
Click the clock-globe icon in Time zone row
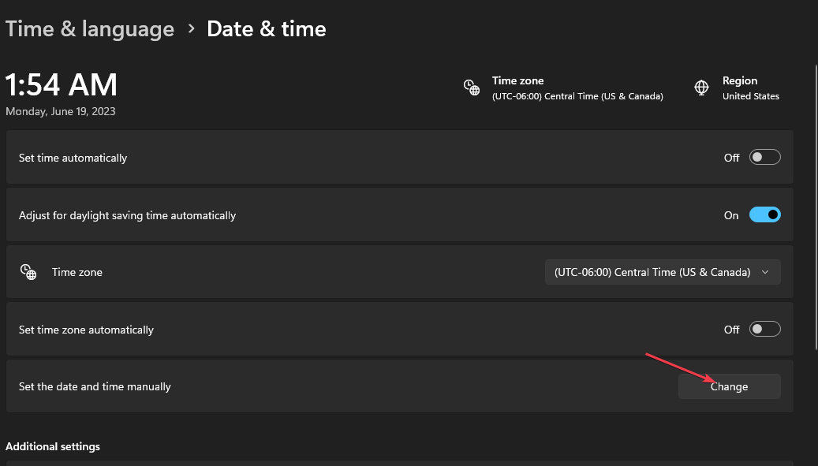coord(28,272)
